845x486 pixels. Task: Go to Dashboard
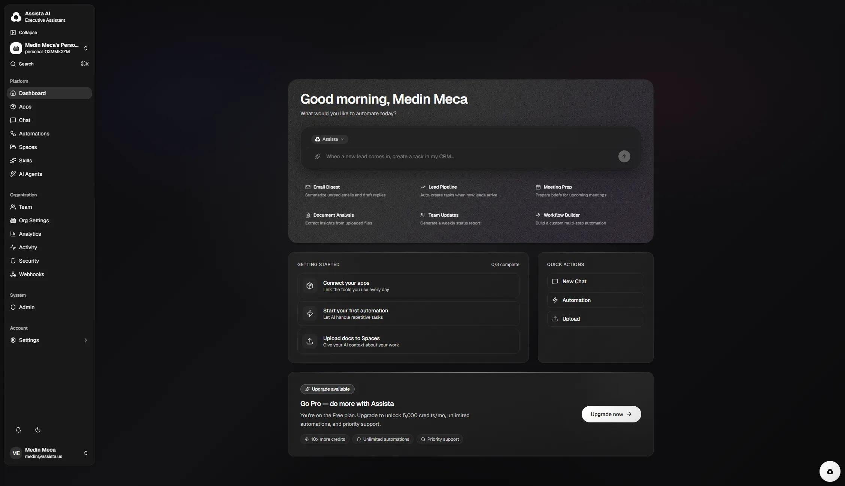tap(49, 93)
